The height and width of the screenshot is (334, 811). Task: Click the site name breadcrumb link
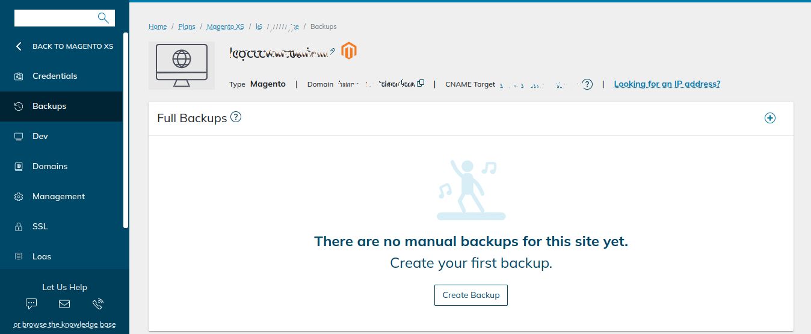277,26
